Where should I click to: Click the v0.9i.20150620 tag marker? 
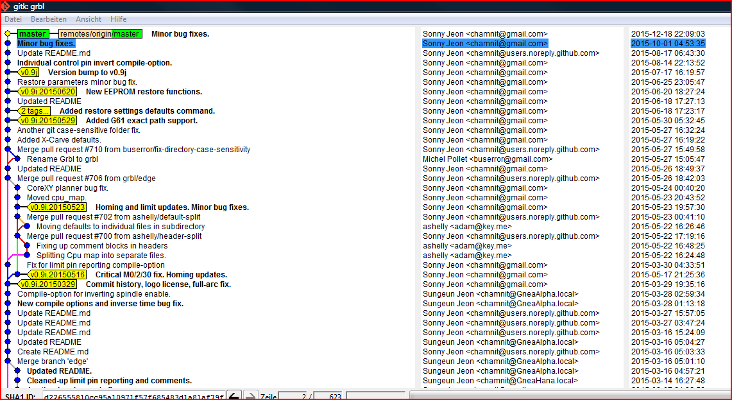(47, 92)
